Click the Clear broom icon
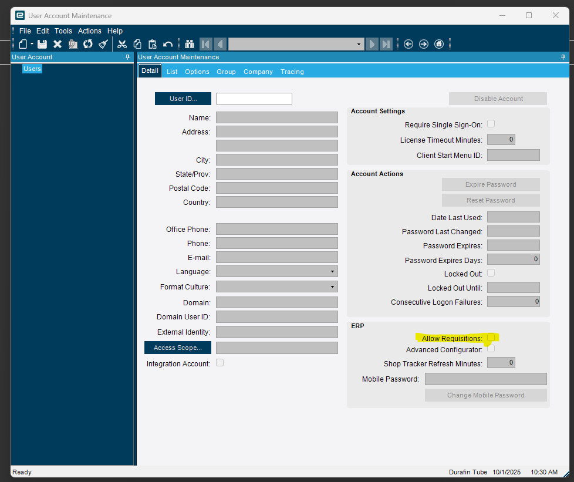The image size is (574, 482). [x=103, y=44]
